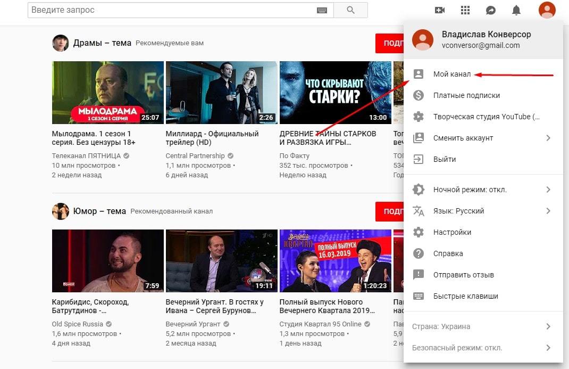This screenshot has height=369, width=569.
Task: Open the notifications bell icon
Action: (x=516, y=10)
